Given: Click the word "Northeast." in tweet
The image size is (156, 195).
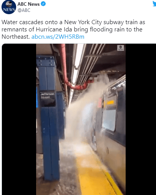Looking at the screenshot, I should tap(16, 37).
